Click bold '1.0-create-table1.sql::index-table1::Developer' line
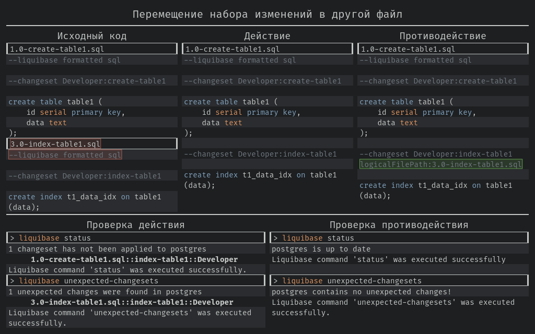Image resolution: width=535 pixels, height=334 pixels. pos(134,259)
